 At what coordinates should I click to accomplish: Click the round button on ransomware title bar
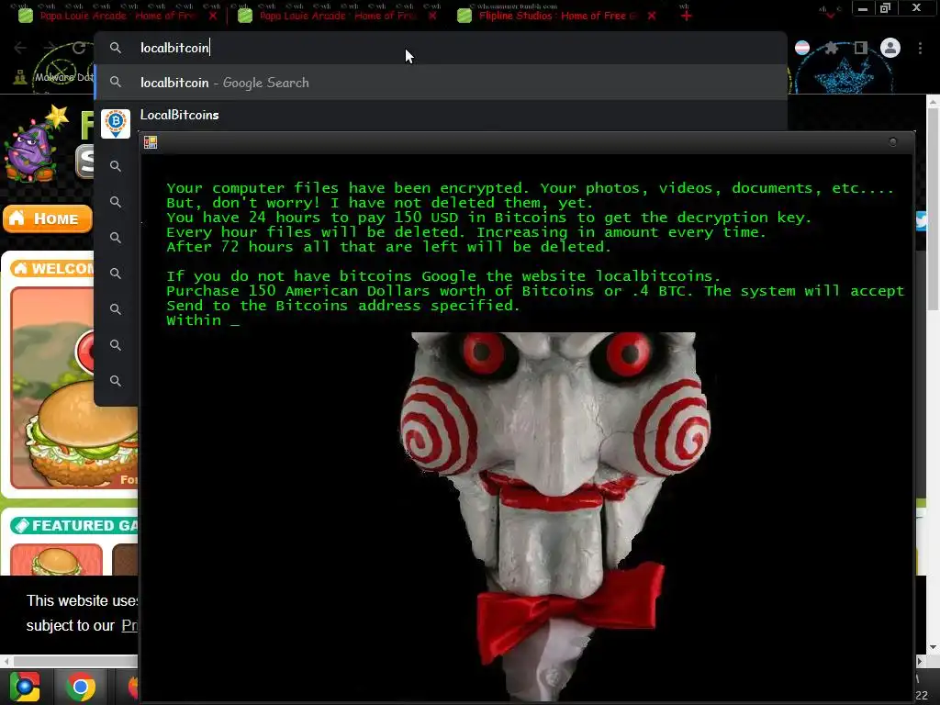[892, 142]
